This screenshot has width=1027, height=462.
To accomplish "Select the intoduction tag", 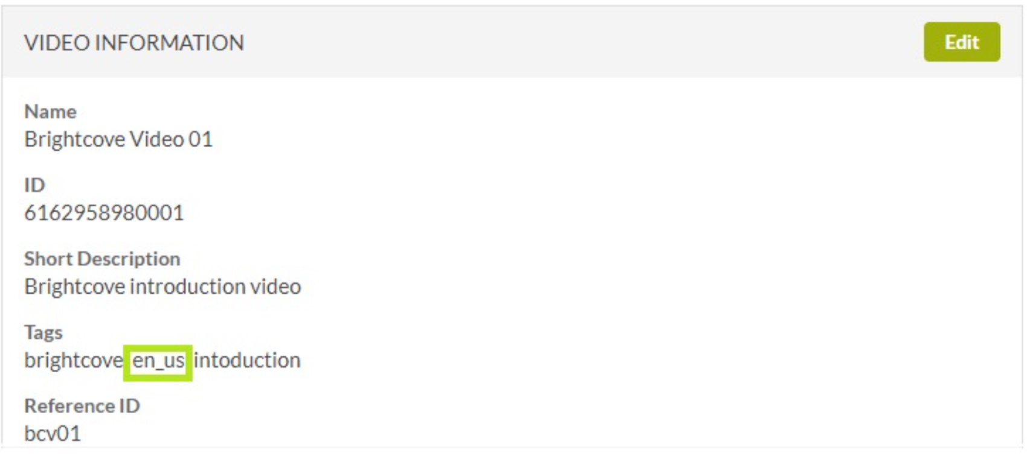I will coord(247,360).
